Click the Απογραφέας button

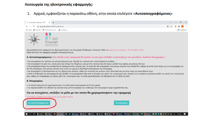[122, 103]
